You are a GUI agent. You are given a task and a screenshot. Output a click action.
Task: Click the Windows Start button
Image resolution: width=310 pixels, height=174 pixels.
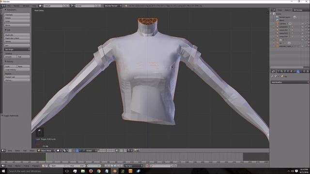coord(3,171)
